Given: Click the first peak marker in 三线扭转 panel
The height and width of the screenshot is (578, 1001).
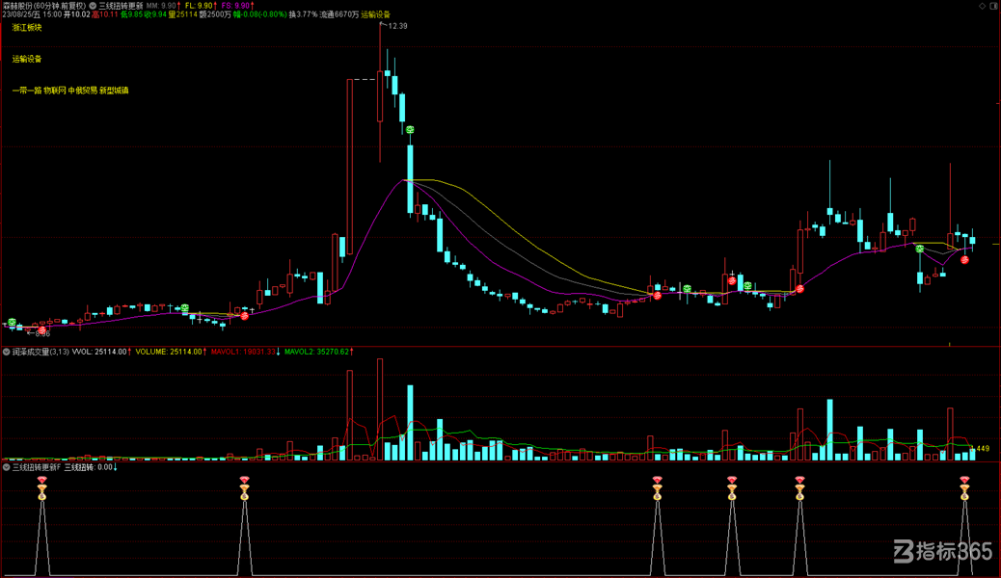Looking at the screenshot, I should pos(42,488).
